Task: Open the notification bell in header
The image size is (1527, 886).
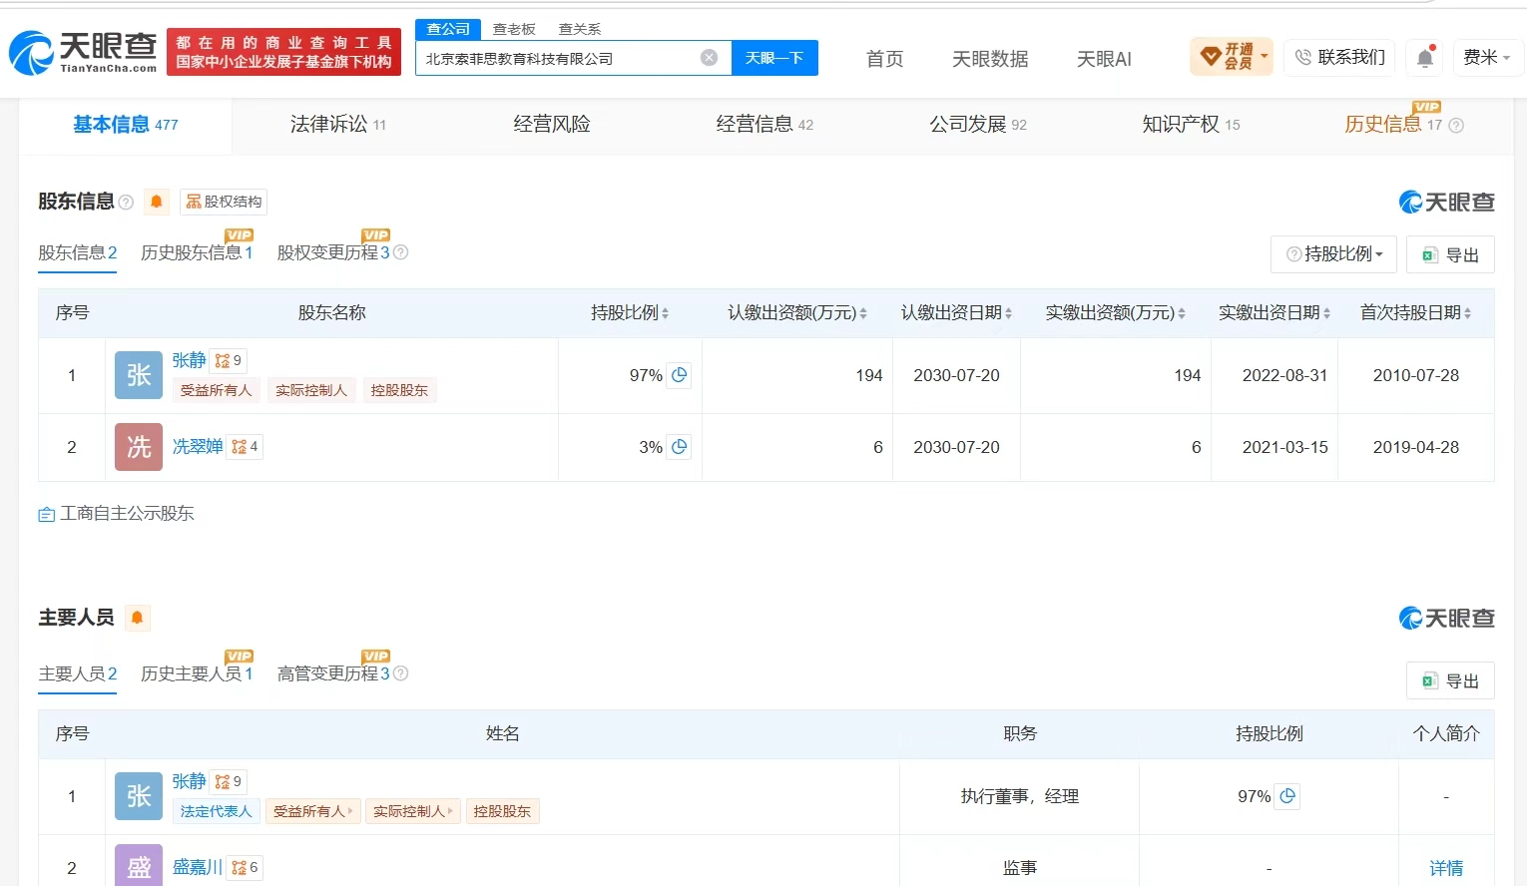Action: pos(1425,58)
